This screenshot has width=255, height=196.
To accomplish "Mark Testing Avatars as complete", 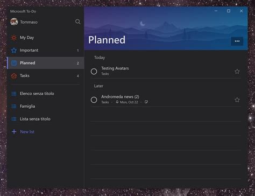I will (x=94, y=72).
